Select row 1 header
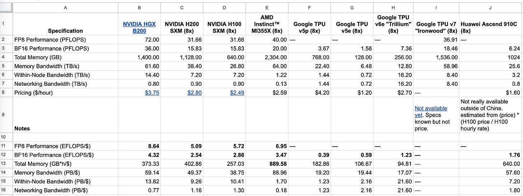Viewport: 523px width, 196px height. point(6,24)
